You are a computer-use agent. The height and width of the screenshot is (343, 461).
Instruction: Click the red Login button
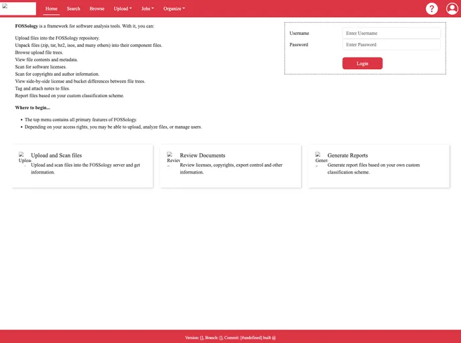(x=363, y=63)
